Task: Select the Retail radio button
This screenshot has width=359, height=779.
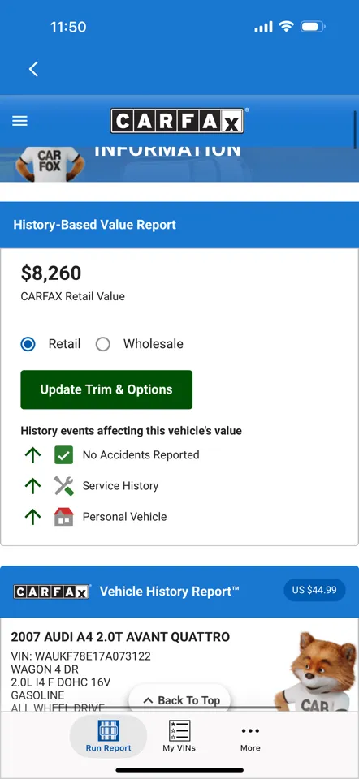Action: pos(28,344)
